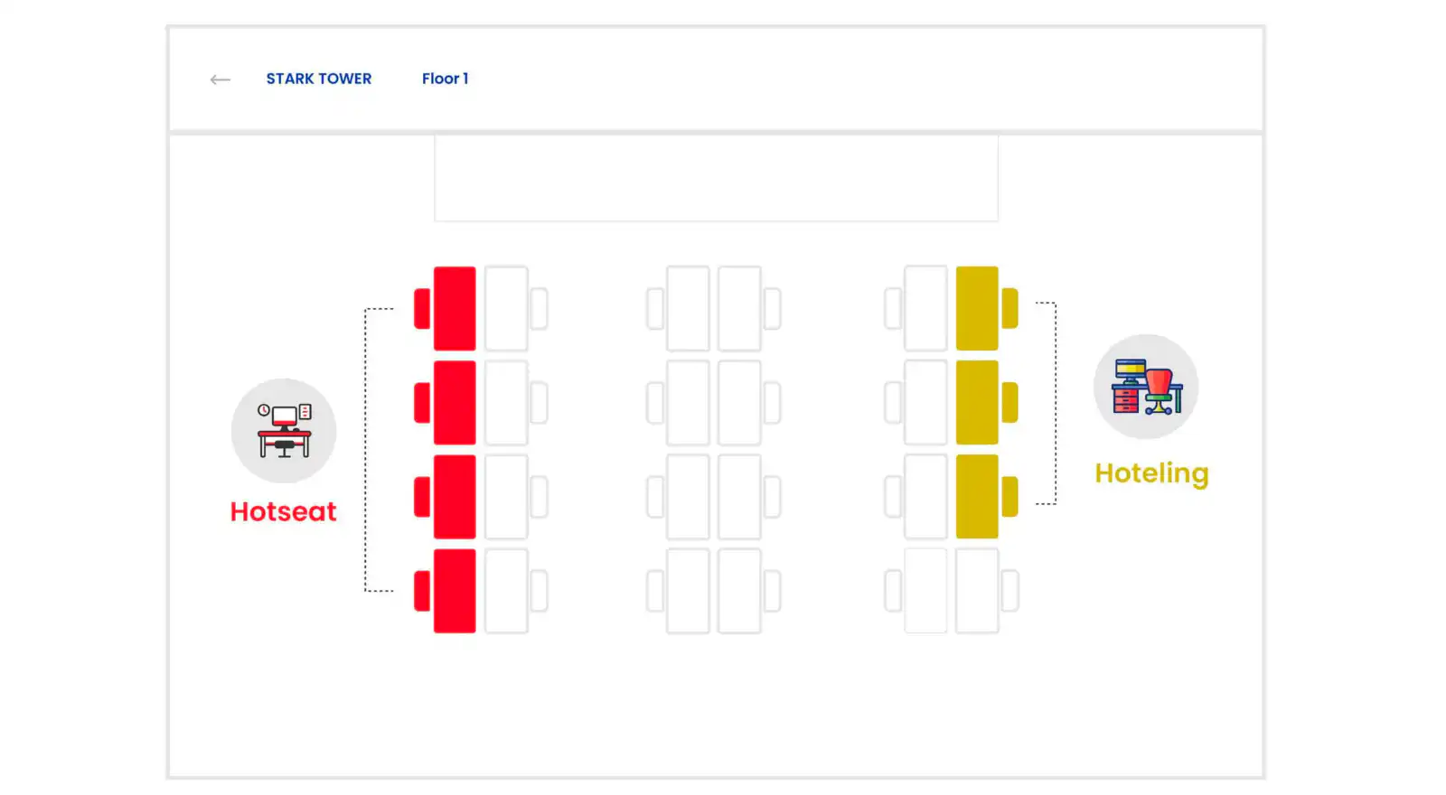Click the back arrow icon
The image size is (1446, 795).
point(220,79)
